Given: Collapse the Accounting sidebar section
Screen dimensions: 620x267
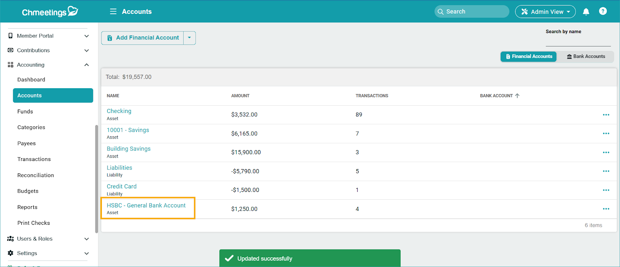Looking at the screenshot, I should click(x=86, y=65).
